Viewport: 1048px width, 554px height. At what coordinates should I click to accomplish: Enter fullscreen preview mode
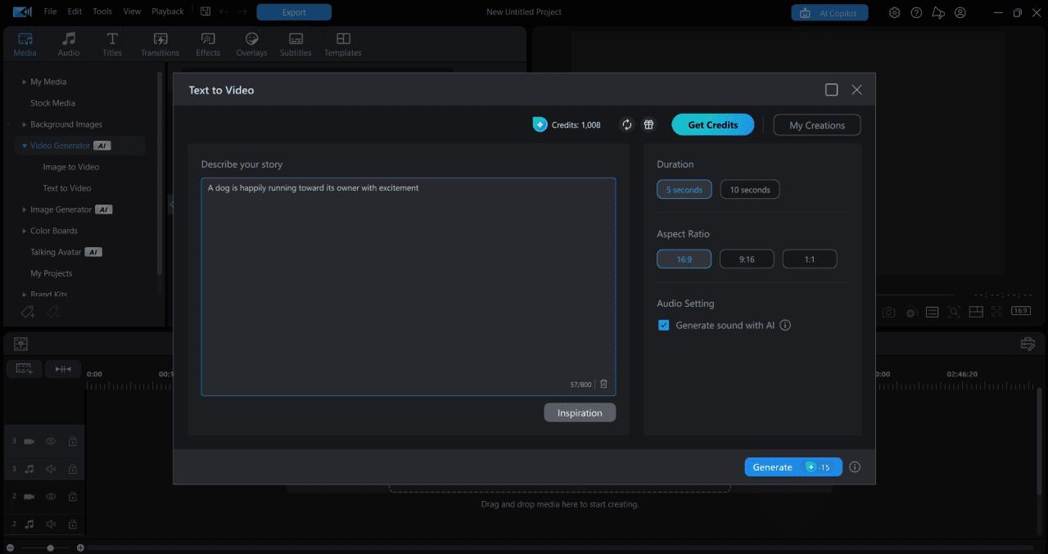pos(996,311)
